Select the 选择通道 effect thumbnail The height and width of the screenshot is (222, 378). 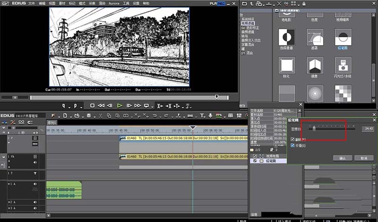coord(287,37)
